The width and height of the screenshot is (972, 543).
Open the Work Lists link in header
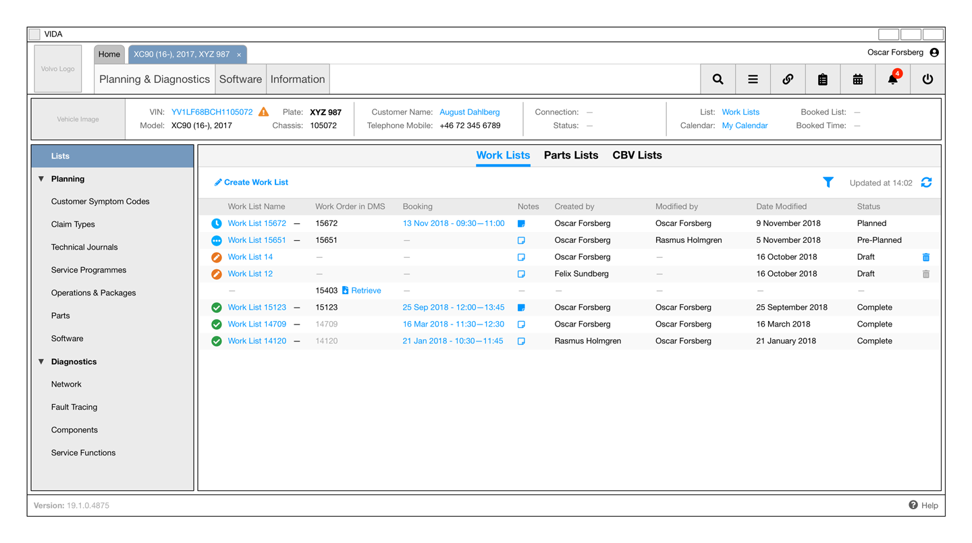(740, 112)
